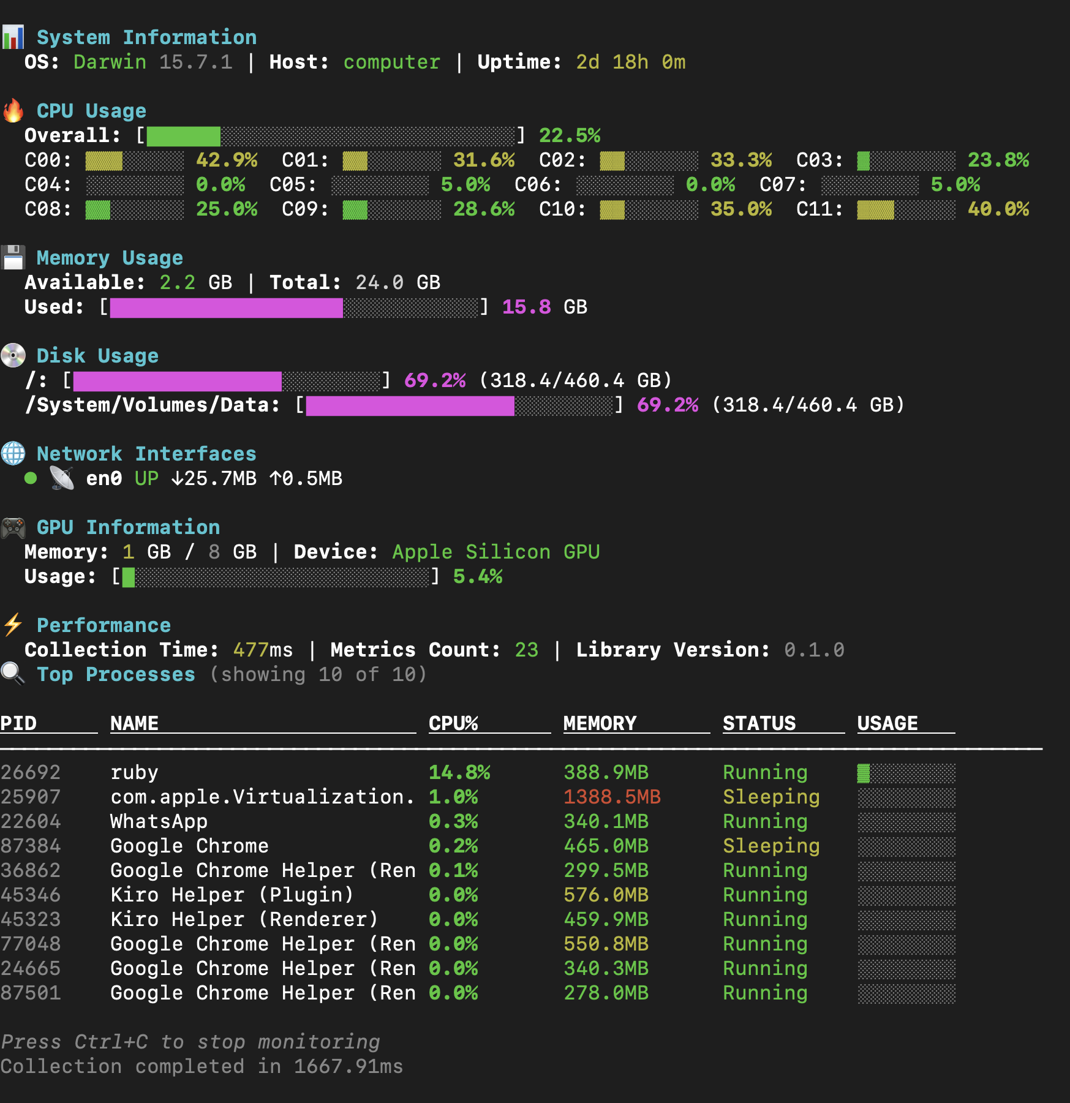This screenshot has height=1103, width=1070.
Task: Click the lightning bolt icon next to Performance
Action: point(13,625)
